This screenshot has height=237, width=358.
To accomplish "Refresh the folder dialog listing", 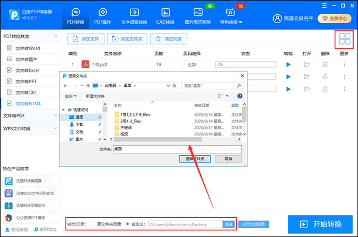I will pos(175,86).
